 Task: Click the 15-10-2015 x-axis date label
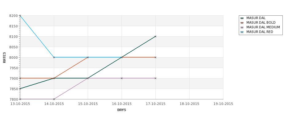coord(88,104)
